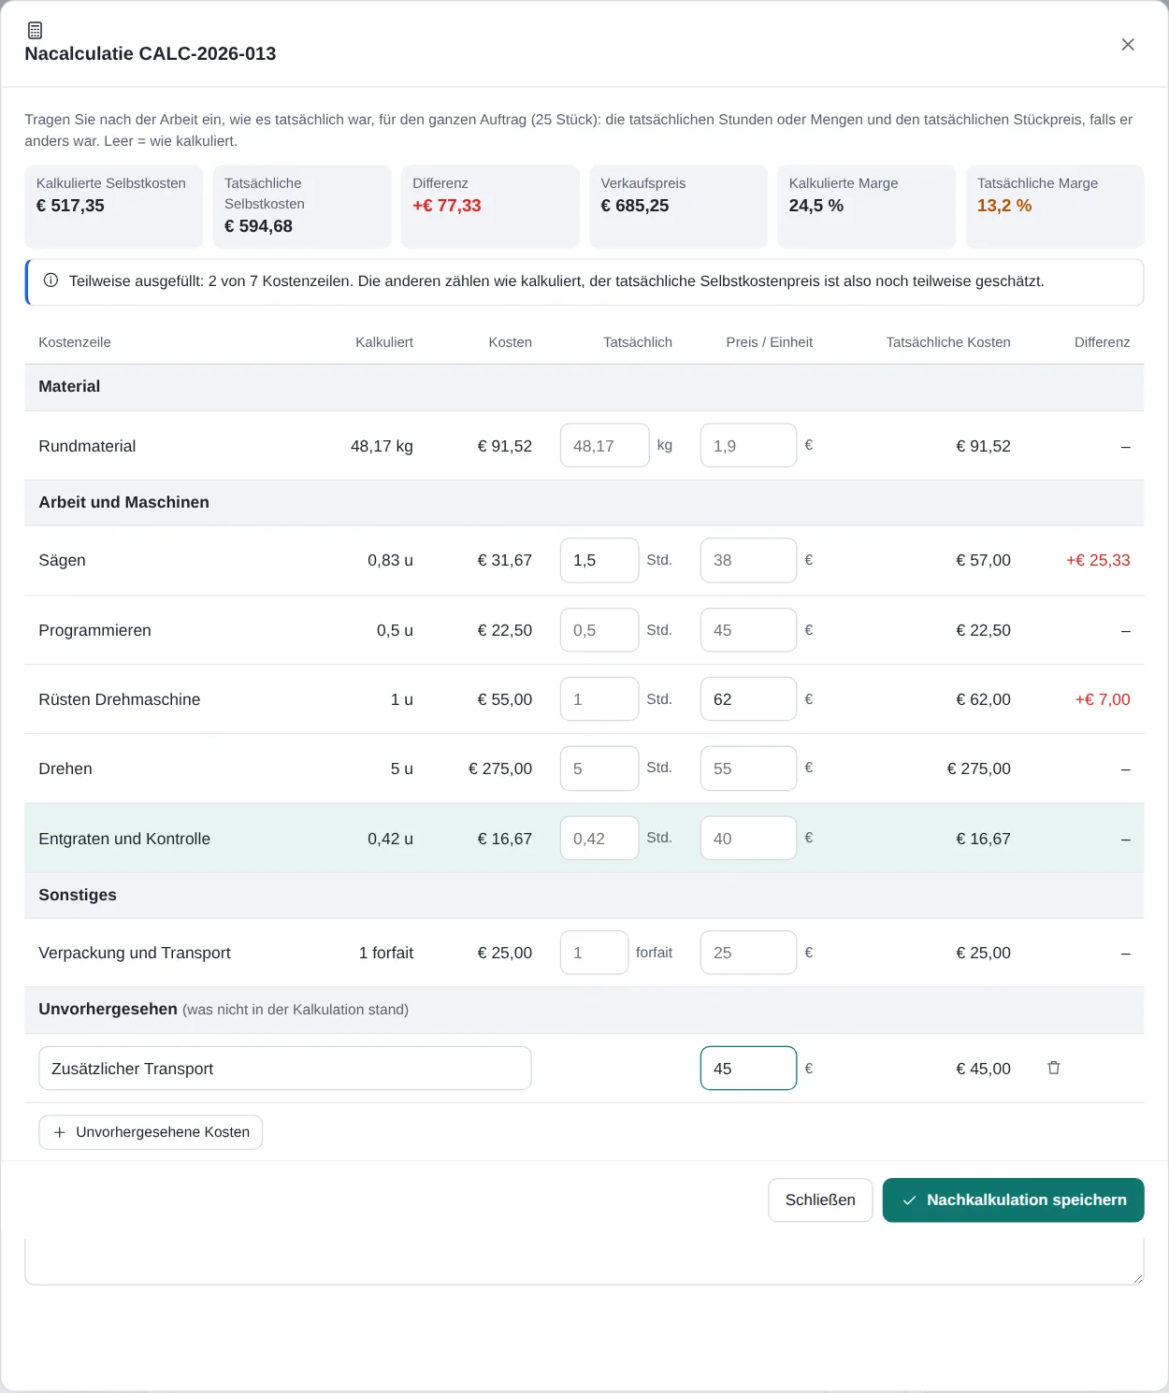The height and width of the screenshot is (1393, 1169).
Task: Click the Drehen row label
Action: click(x=65, y=768)
